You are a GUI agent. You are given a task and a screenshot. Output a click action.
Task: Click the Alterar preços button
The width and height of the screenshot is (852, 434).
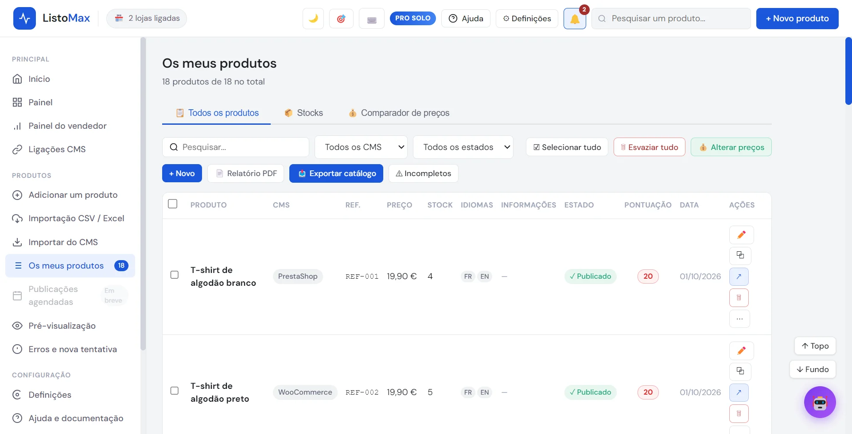(x=731, y=147)
